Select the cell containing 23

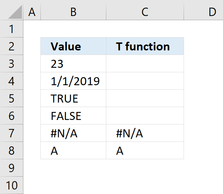(x=74, y=64)
